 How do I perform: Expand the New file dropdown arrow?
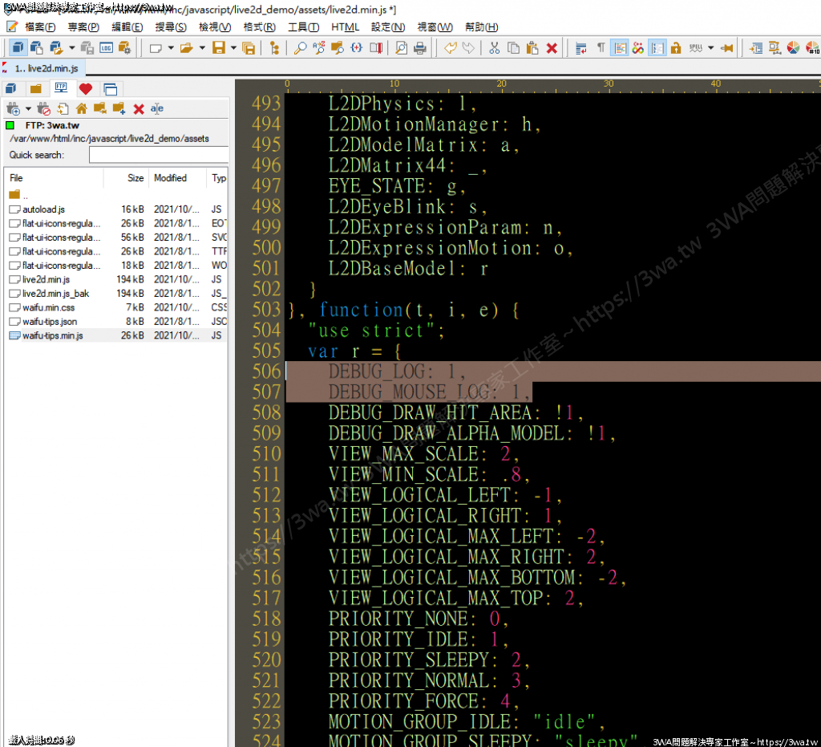click(x=170, y=48)
